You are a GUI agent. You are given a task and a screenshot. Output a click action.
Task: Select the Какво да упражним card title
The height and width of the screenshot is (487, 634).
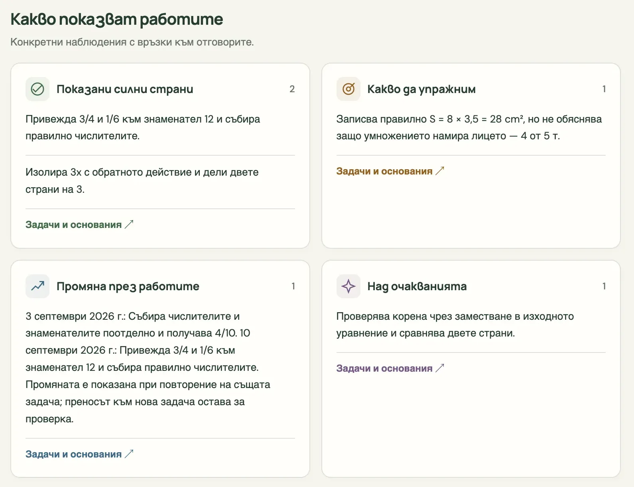(421, 89)
